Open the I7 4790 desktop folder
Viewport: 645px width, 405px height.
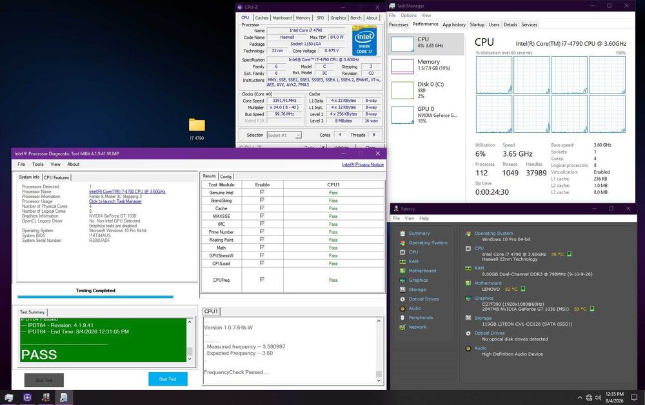[197, 129]
